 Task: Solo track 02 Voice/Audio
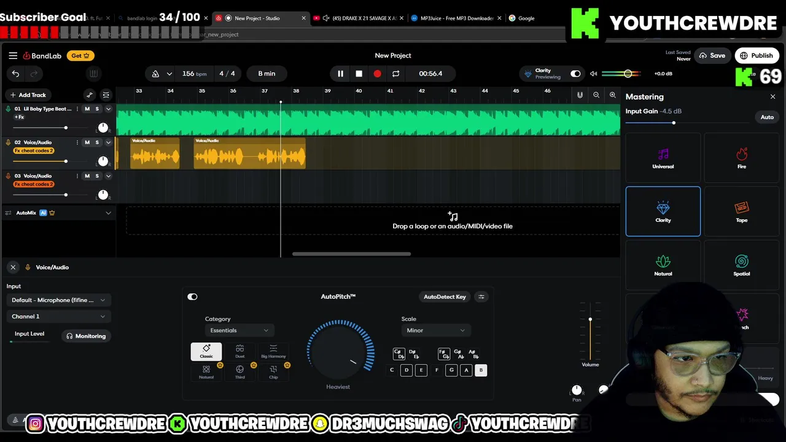click(x=96, y=142)
